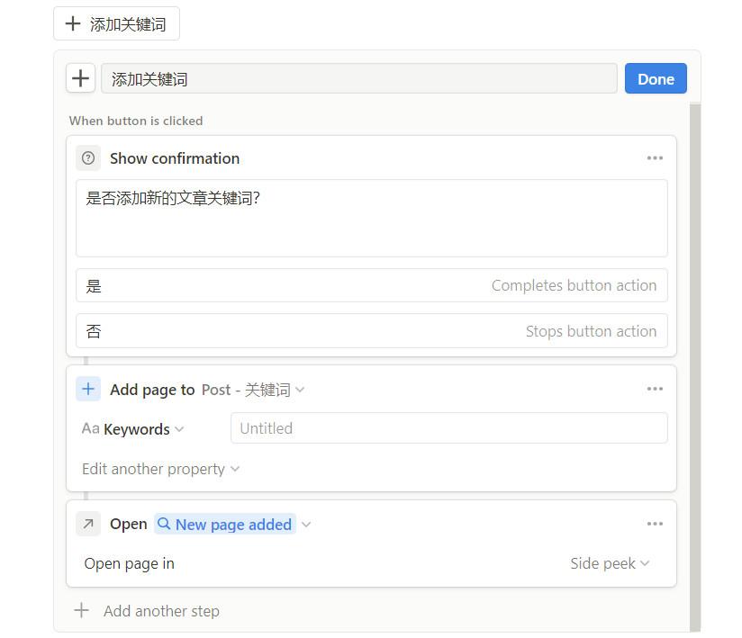This screenshot has height=638, width=742.
Task: Click the diagonal arrow icon on the Open step
Action: click(87, 523)
